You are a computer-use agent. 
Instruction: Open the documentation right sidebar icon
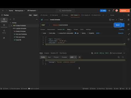click(129, 20)
